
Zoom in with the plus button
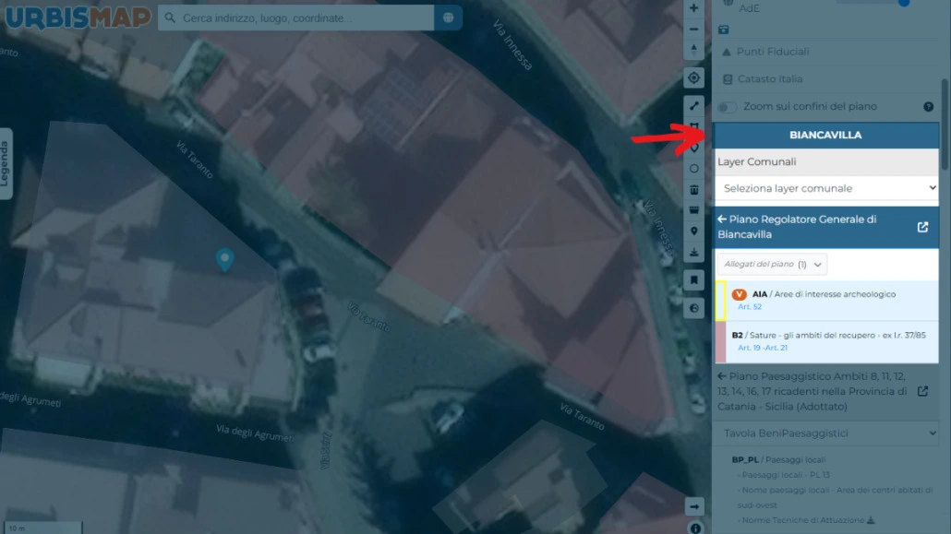(x=693, y=8)
